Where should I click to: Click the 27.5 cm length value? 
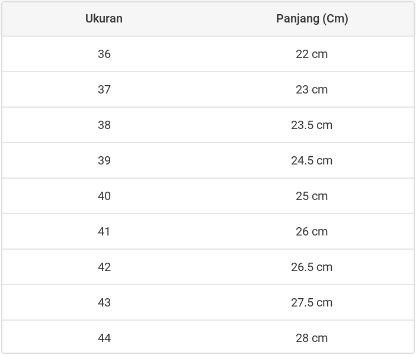(312, 302)
